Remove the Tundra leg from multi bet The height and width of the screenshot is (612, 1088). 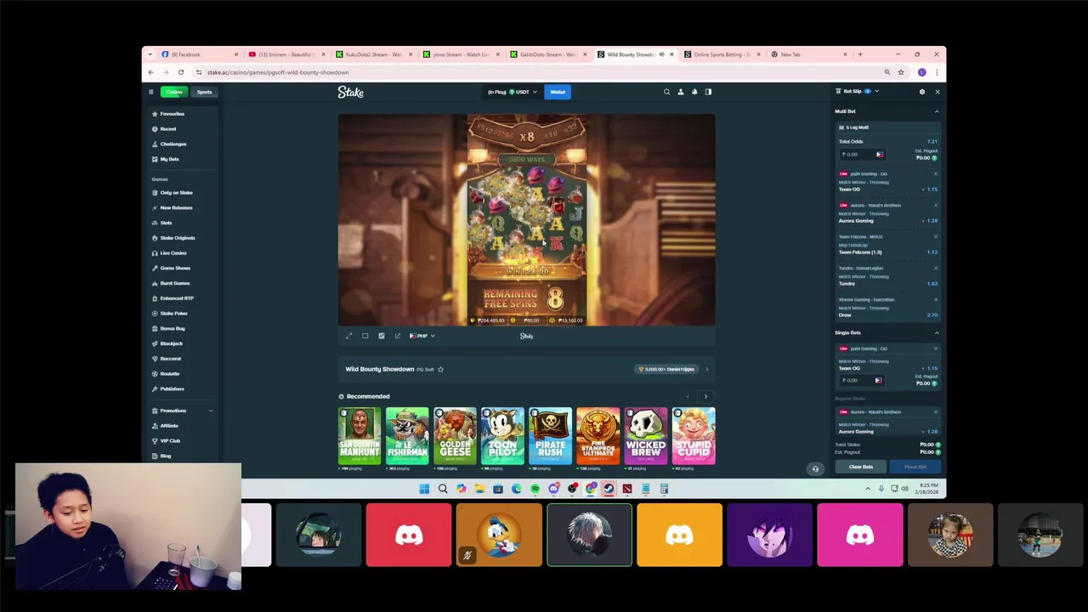[x=936, y=269]
